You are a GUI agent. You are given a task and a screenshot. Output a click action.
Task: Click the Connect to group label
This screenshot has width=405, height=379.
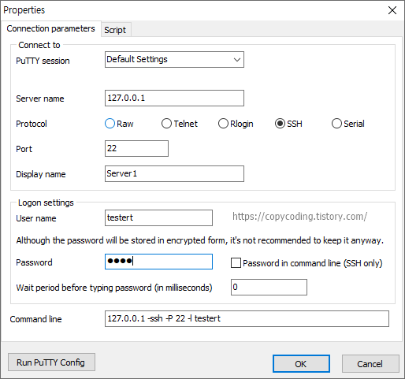(x=39, y=45)
